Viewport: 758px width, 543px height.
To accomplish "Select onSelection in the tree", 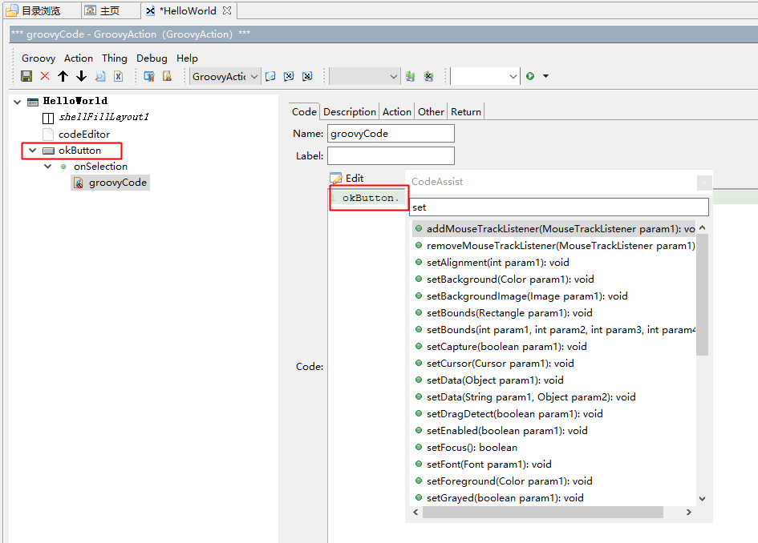I will [100, 167].
